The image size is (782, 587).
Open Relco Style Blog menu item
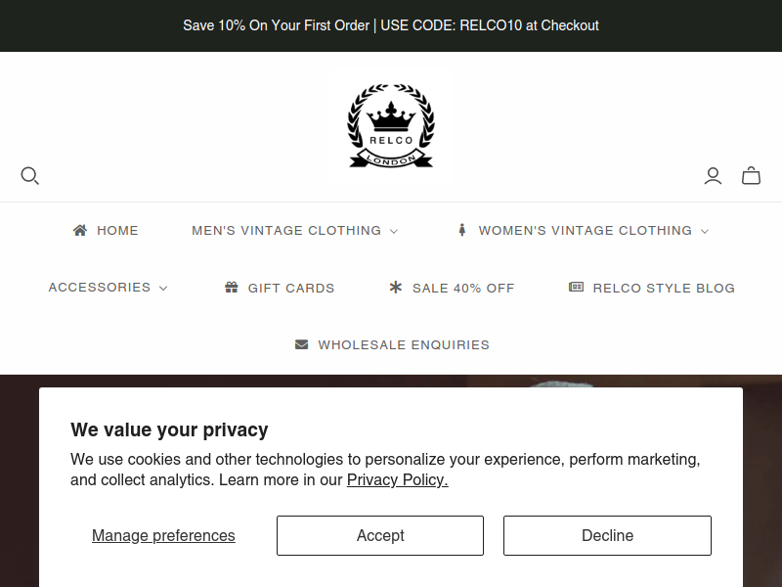tap(664, 288)
